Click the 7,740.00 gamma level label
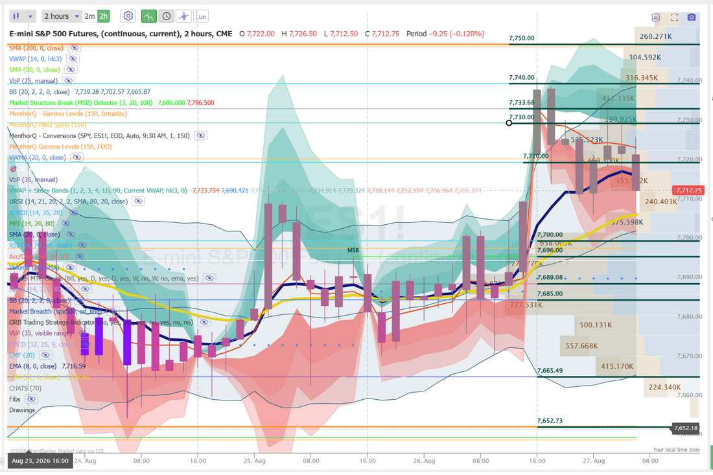This screenshot has height=475, width=713. 522,77
